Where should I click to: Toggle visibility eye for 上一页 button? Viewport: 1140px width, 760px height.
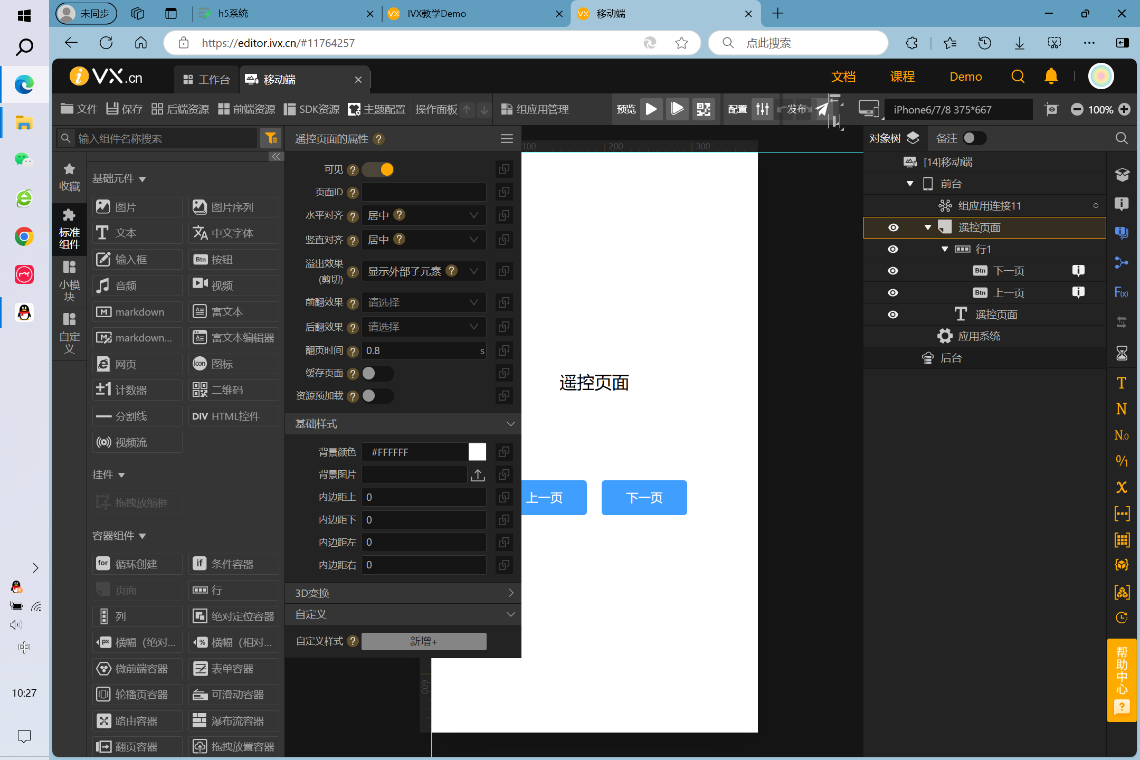point(893,293)
